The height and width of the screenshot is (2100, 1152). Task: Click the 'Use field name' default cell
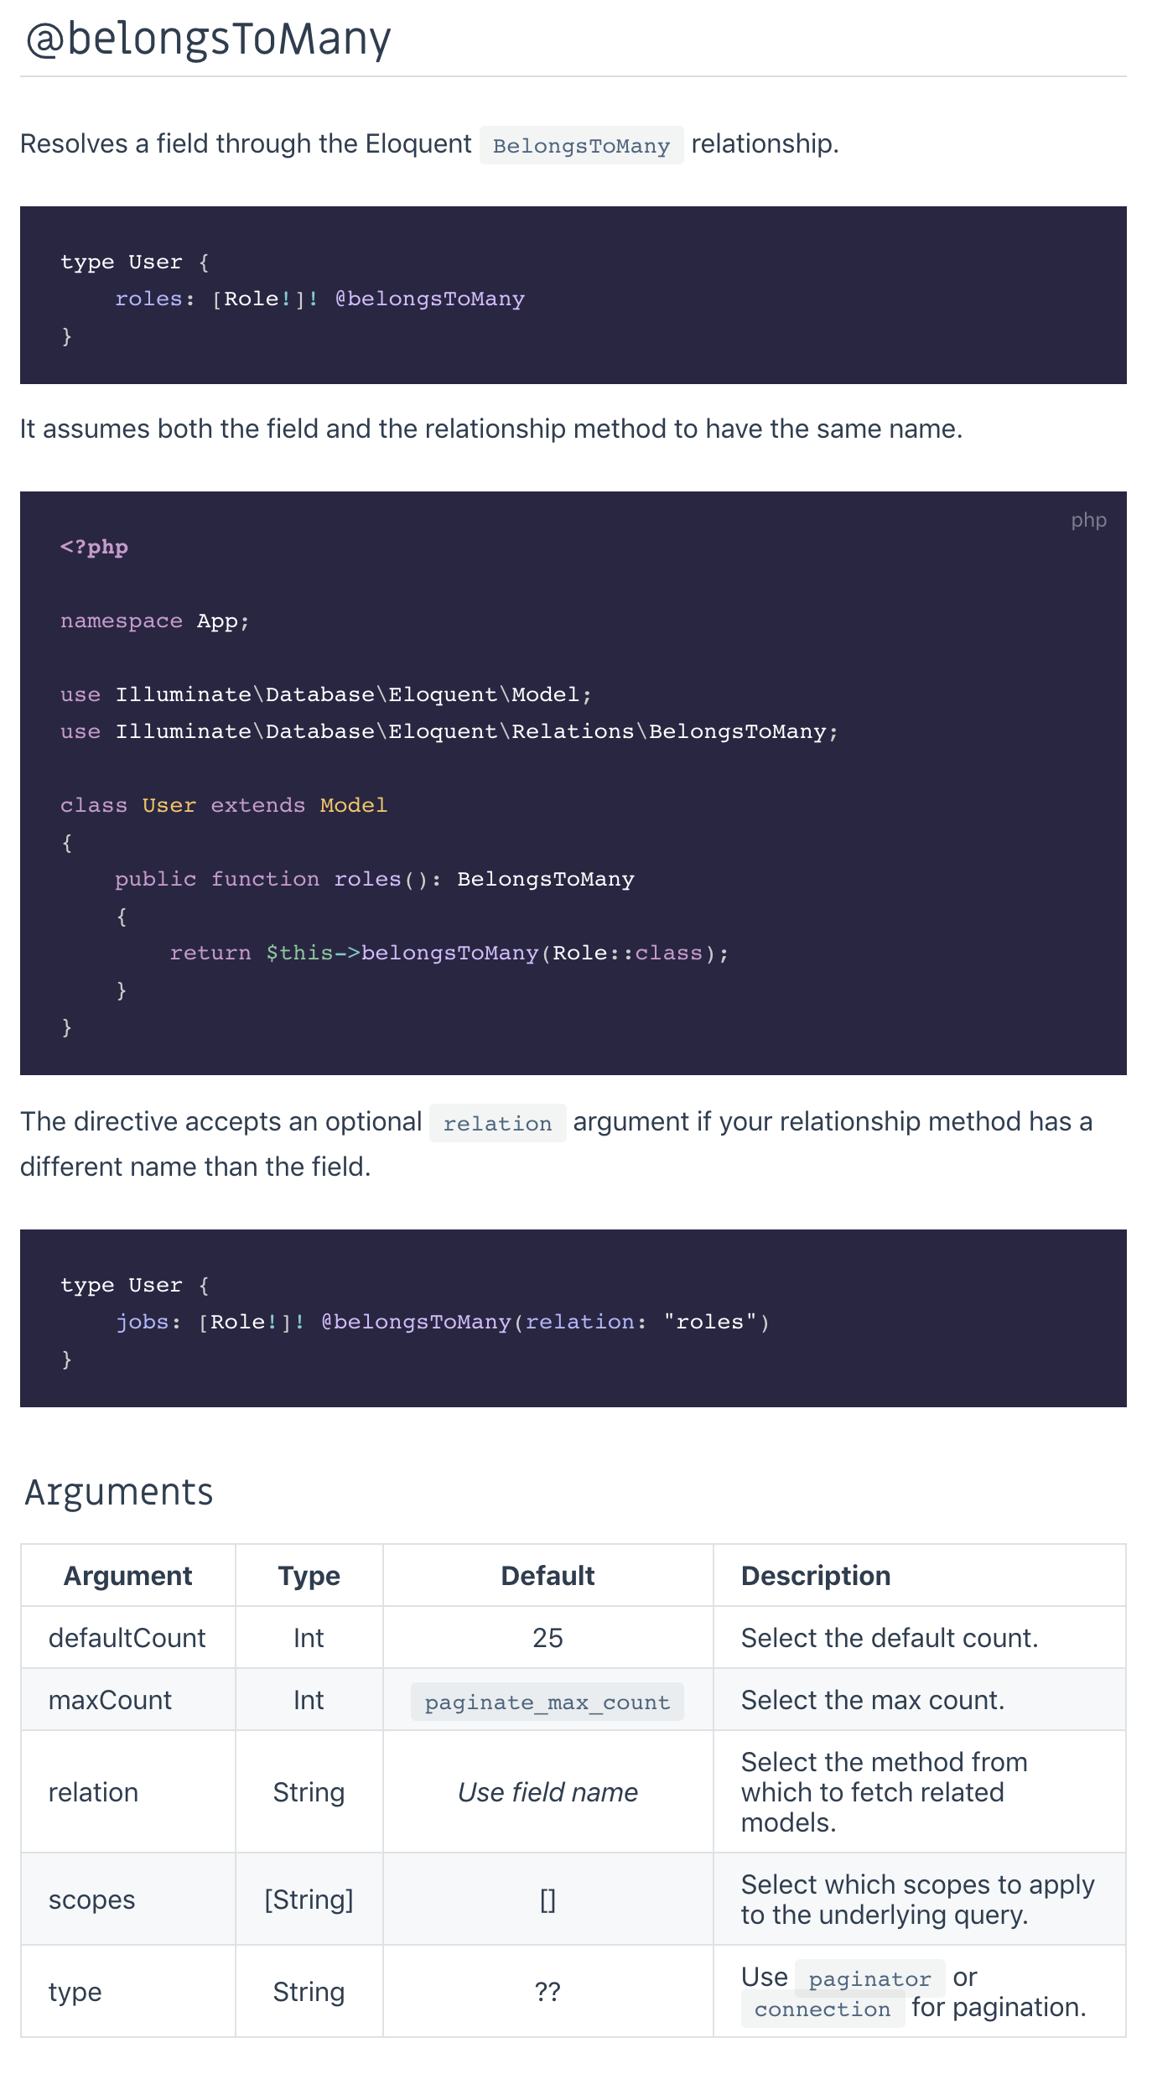tap(548, 1792)
